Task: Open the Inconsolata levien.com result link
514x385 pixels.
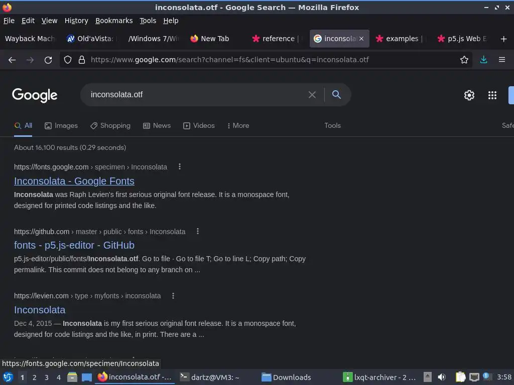Action: tap(40, 310)
